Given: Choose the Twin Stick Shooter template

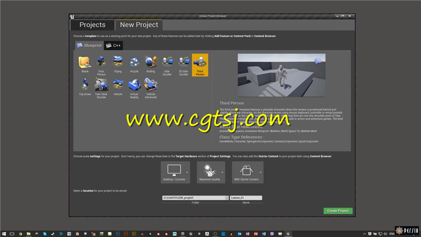Looking at the screenshot, I should [101, 88].
